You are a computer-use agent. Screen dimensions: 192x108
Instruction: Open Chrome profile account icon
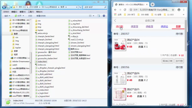pos(179,10)
